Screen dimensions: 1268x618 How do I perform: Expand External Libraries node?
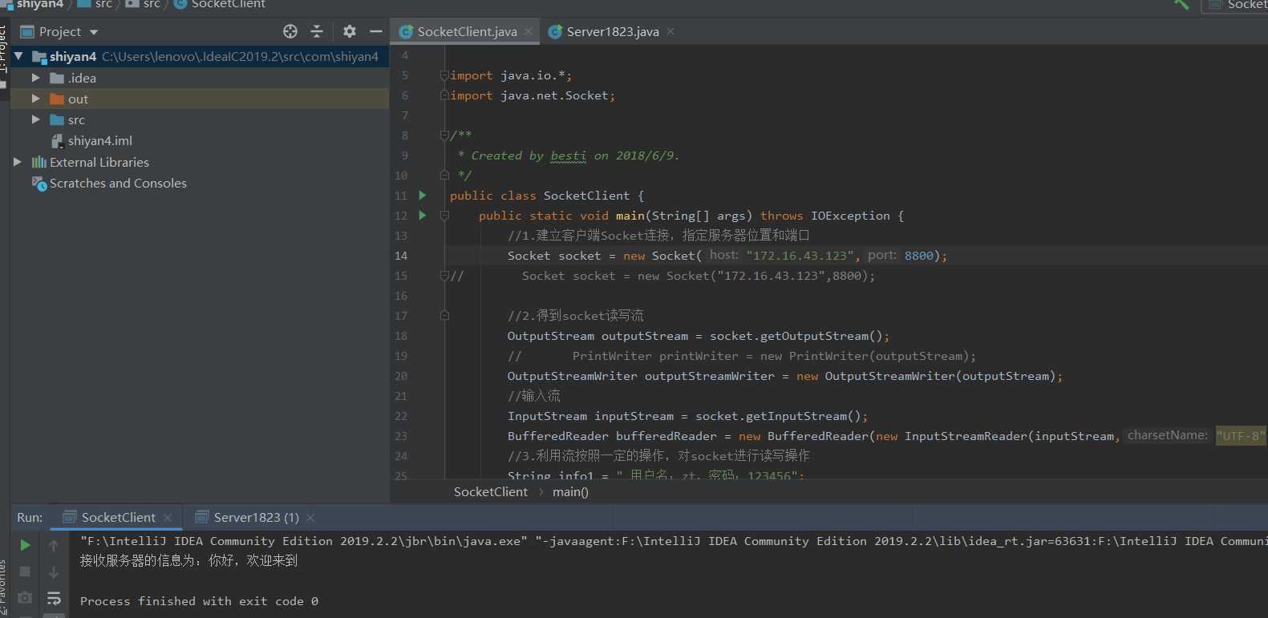point(18,162)
